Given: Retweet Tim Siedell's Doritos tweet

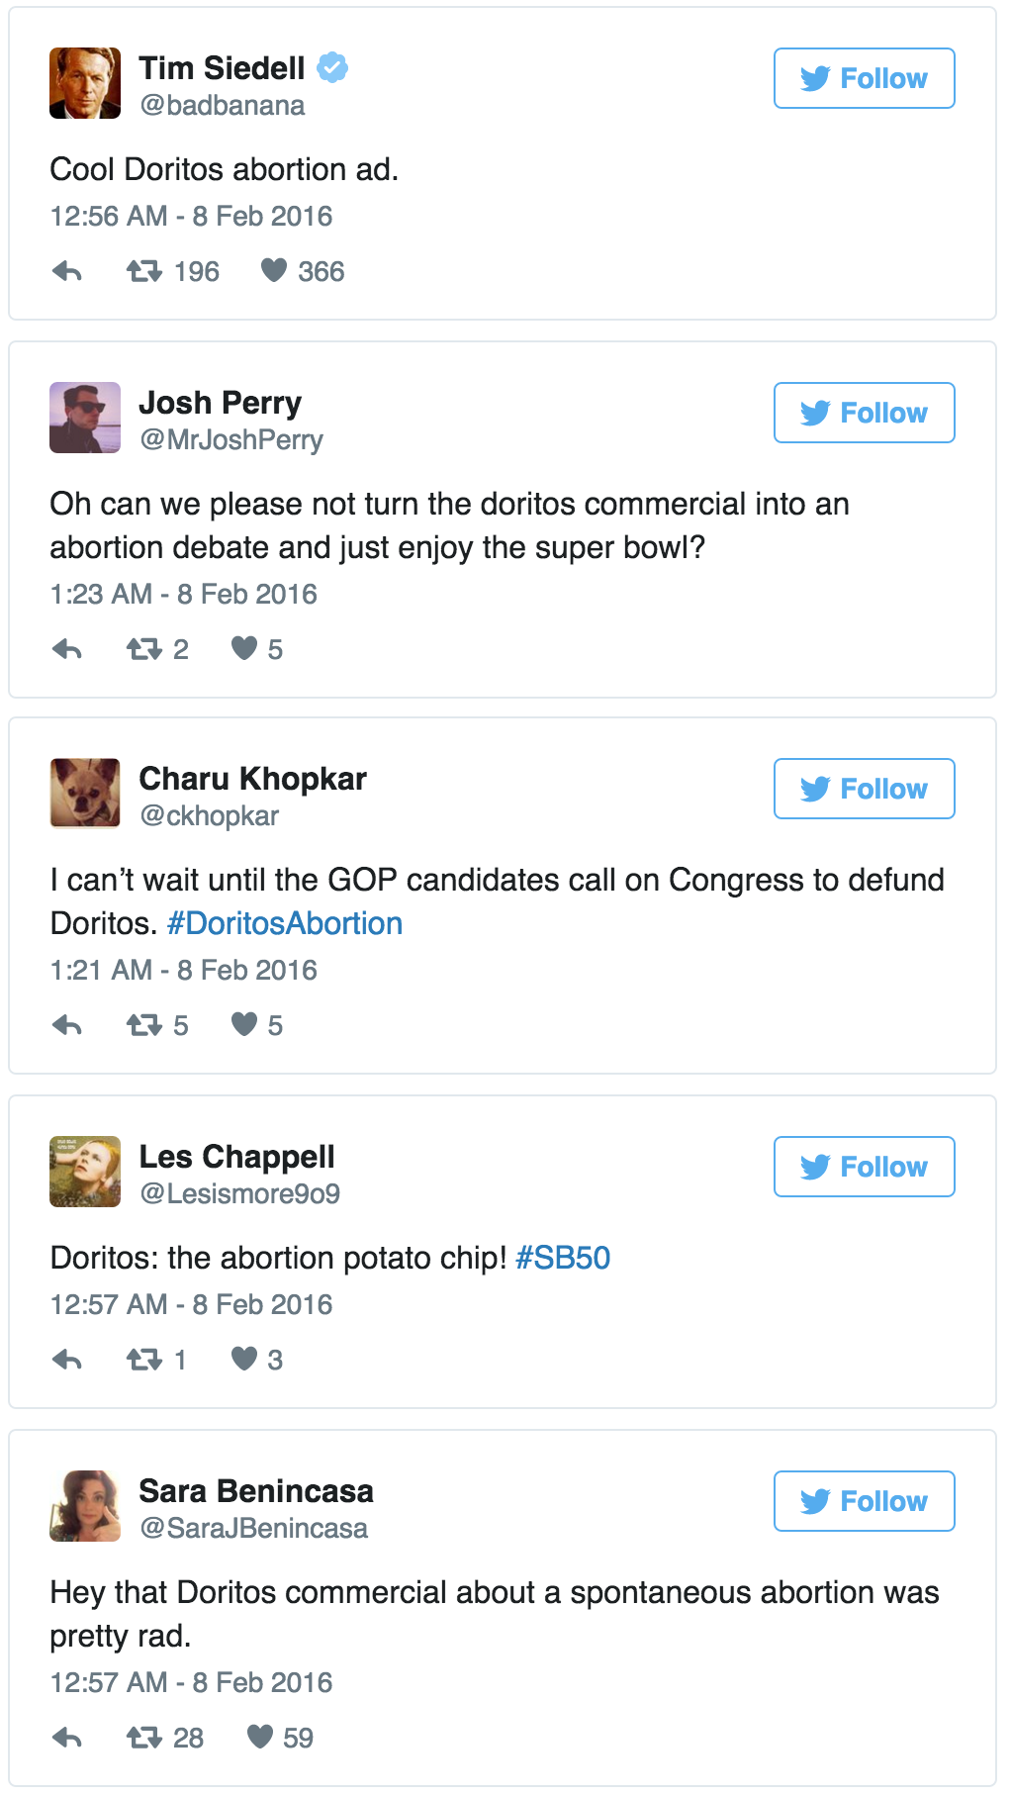Looking at the screenshot, I should point(144,271).
